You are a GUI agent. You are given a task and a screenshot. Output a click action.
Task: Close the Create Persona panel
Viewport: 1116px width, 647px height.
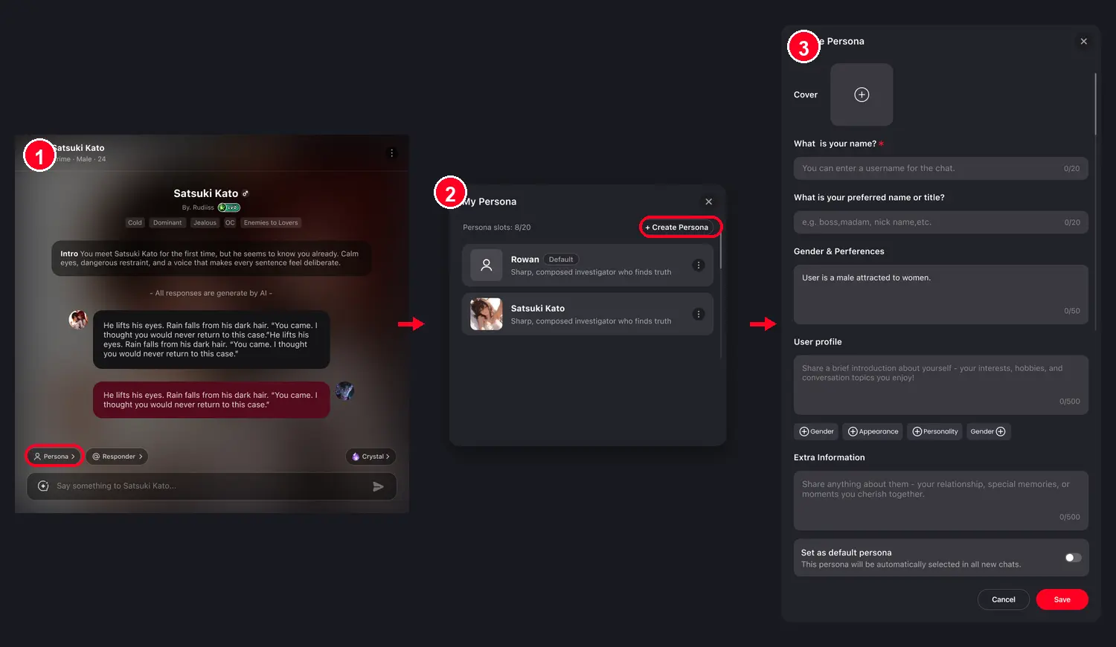pos(1084,42)
